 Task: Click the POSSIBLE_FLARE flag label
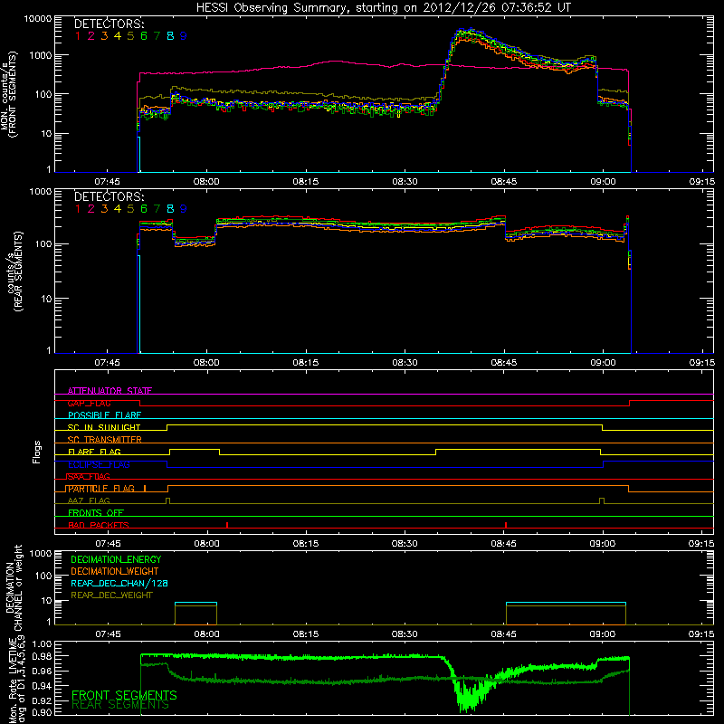104,415
